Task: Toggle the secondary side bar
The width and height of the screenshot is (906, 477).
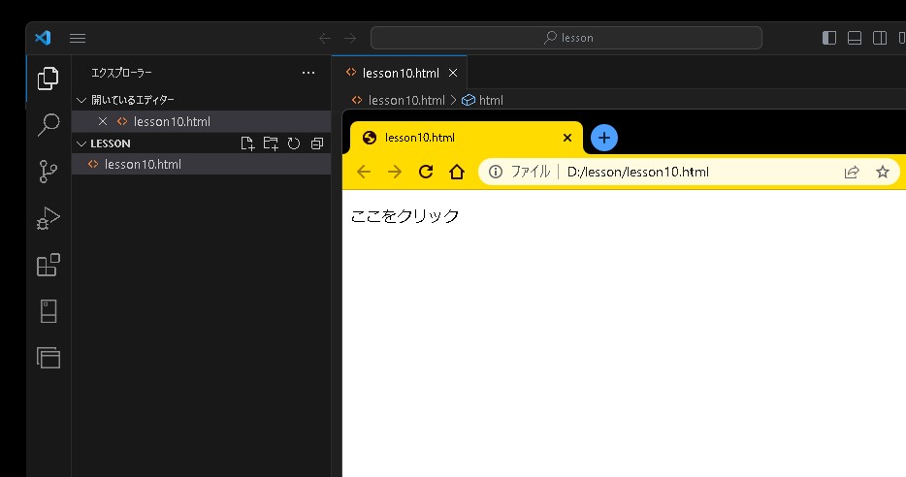Action: point(880,38)
